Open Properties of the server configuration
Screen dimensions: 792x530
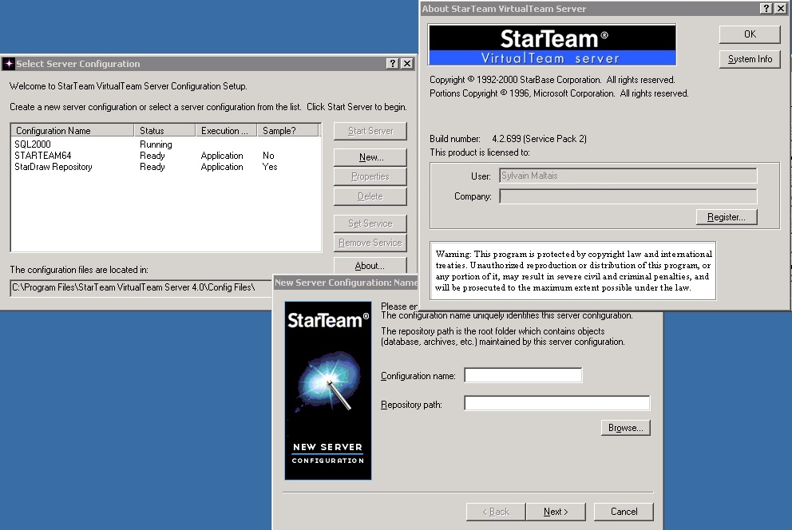pos(370,176)
